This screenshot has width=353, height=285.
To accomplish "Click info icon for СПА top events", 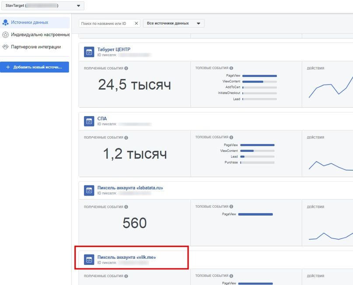I will click(231, 137).
